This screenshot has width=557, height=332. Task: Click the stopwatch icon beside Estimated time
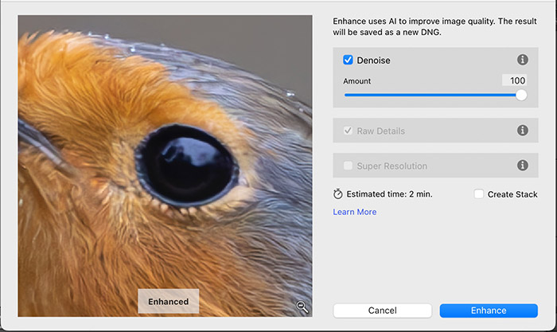click(338, 194)
